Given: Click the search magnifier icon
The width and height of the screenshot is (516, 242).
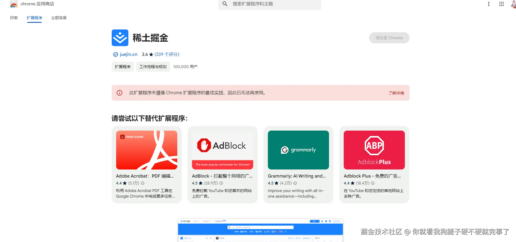Looking at the screenshot, I should (225, 4).
